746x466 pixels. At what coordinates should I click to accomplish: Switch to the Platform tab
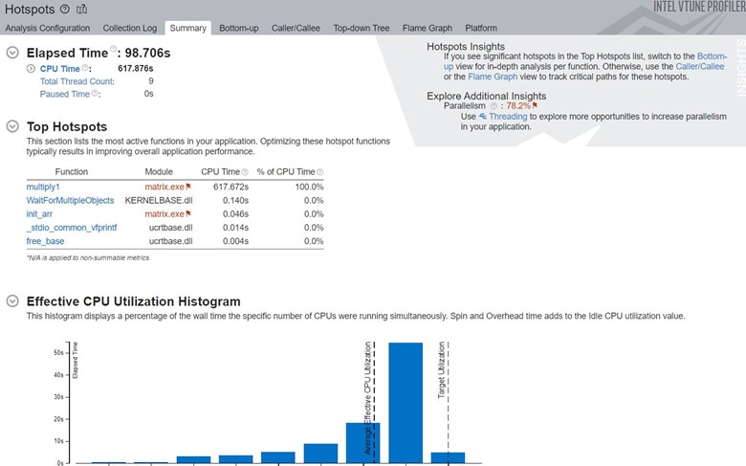click(x=481, y=28)
